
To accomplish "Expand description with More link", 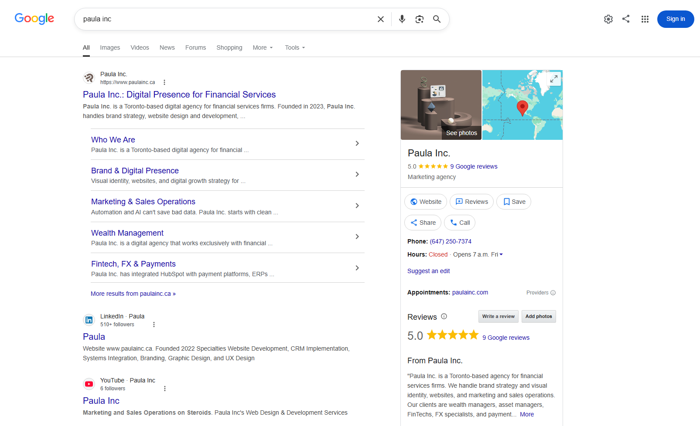I will 527,414.
